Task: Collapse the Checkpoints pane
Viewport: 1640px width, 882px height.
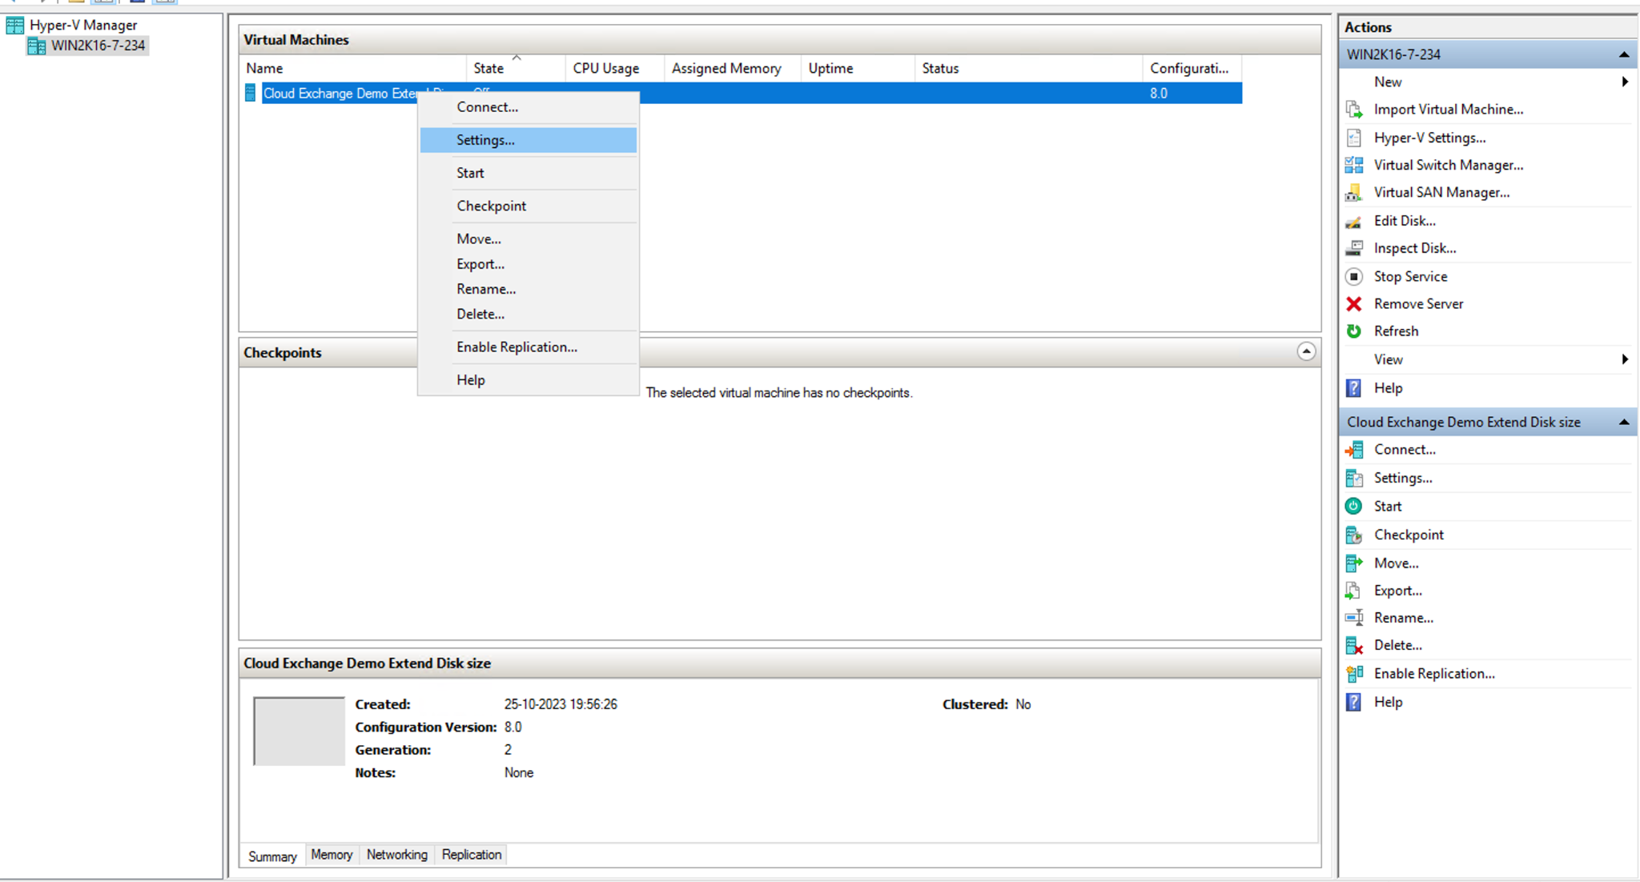Action: (x=1306, y=351)
